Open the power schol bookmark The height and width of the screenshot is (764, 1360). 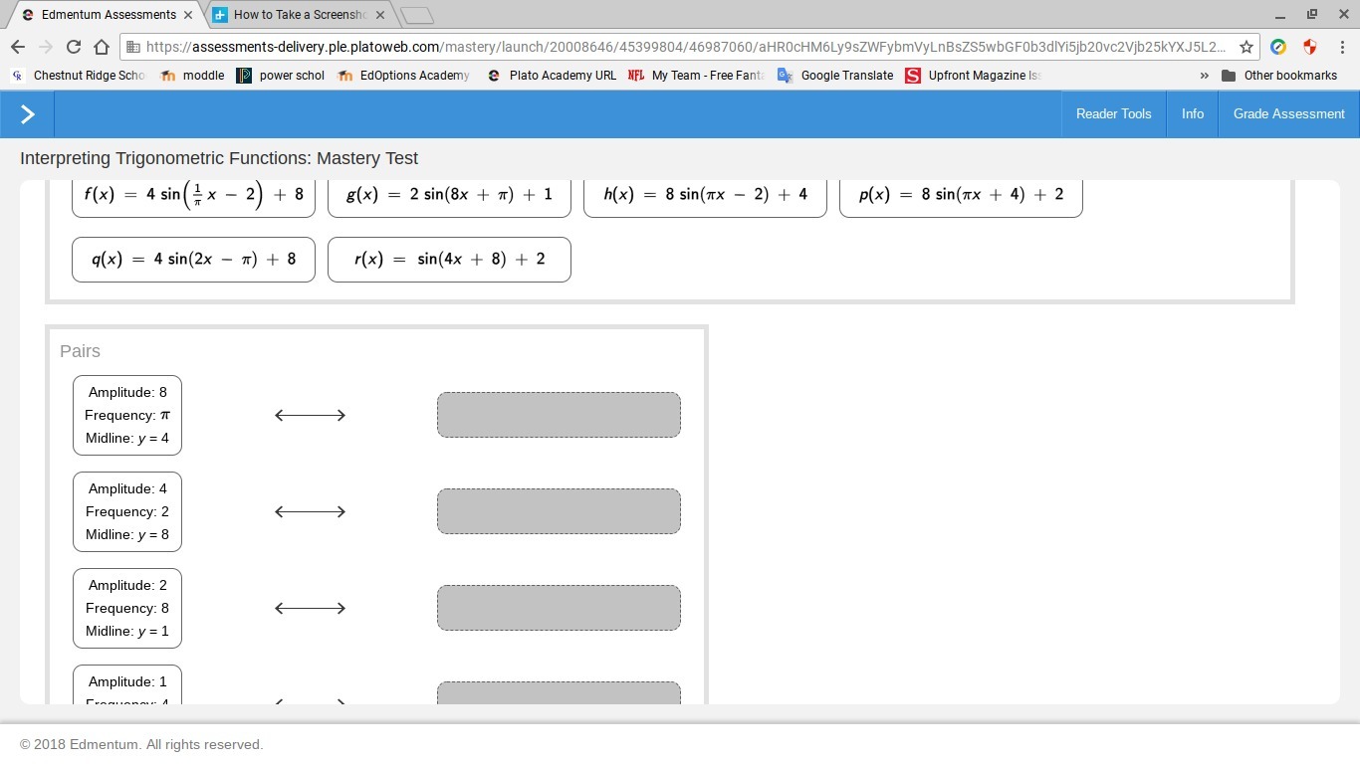point(281,76)
